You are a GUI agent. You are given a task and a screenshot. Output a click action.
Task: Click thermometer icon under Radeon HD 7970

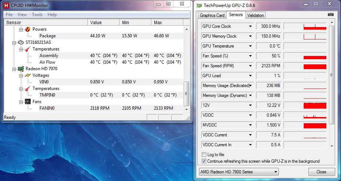(27, 88)
